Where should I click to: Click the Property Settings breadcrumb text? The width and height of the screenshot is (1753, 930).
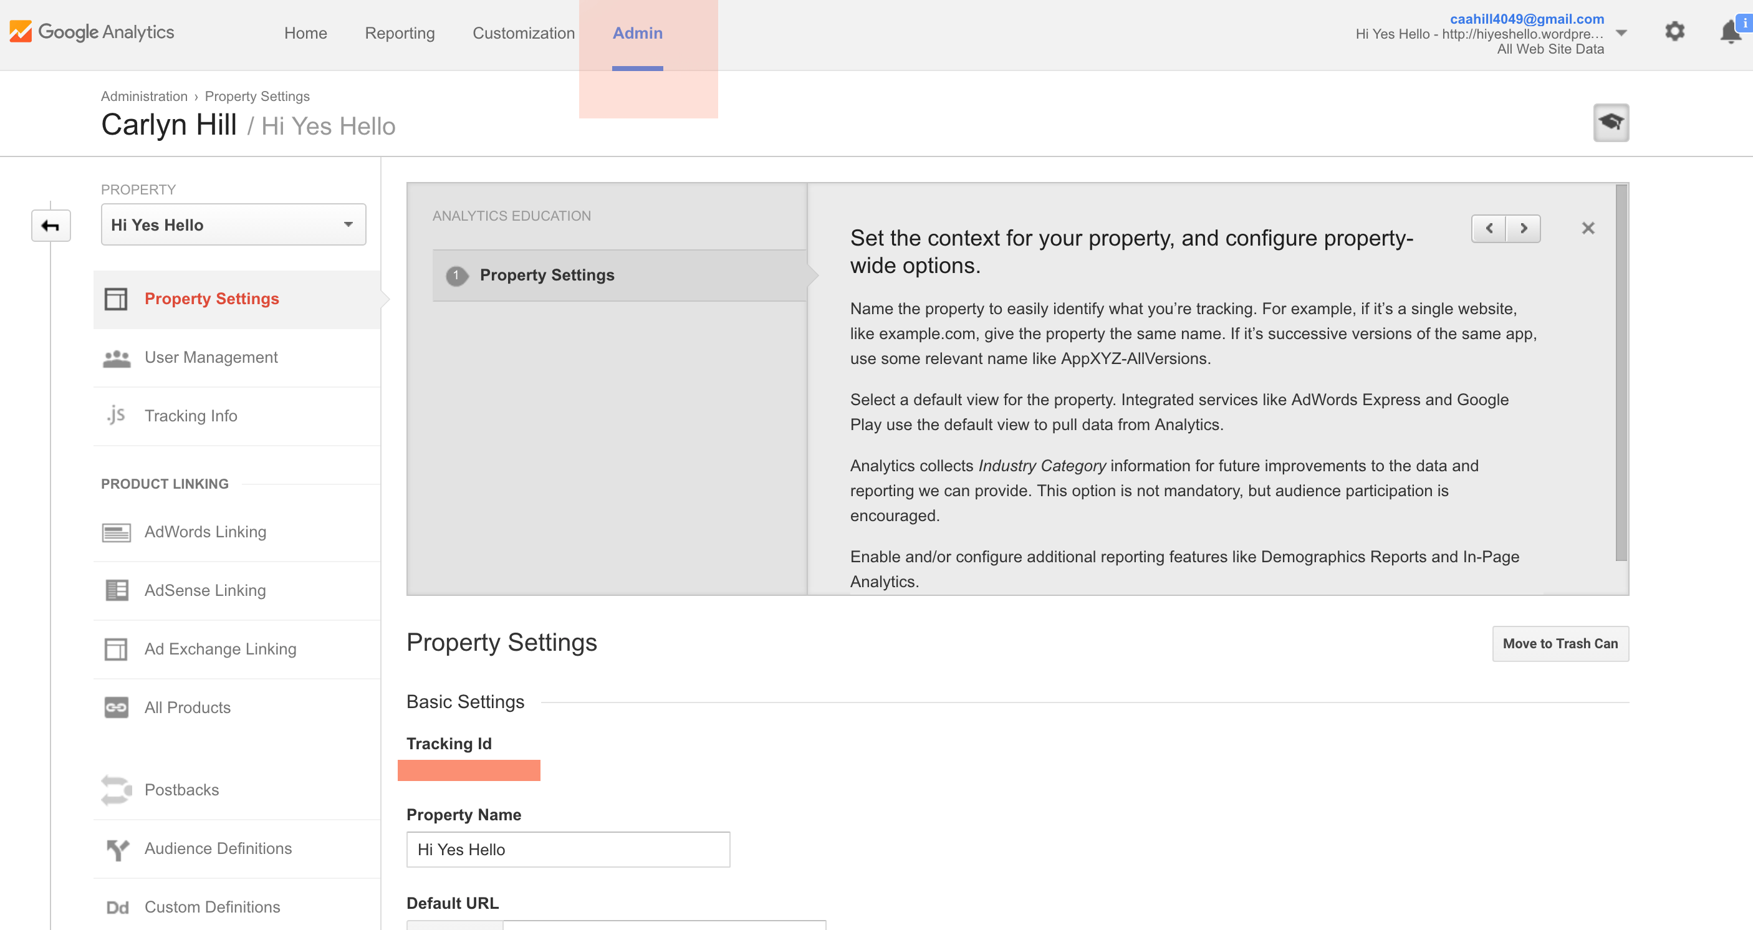pyautogui.click(x=257, y=97)
